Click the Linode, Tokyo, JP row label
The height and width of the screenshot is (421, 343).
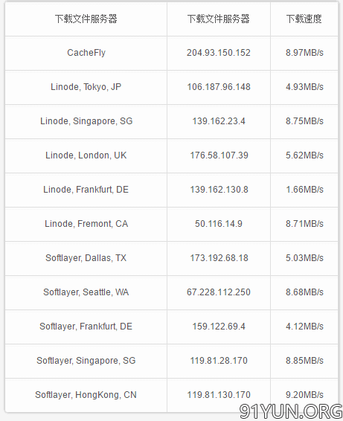coord(86,87)
